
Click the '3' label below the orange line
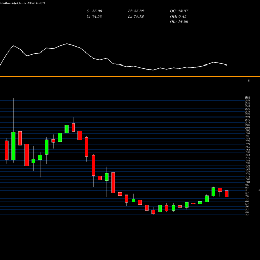coord(249,81)
